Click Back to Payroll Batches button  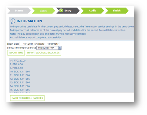[27, 98]
